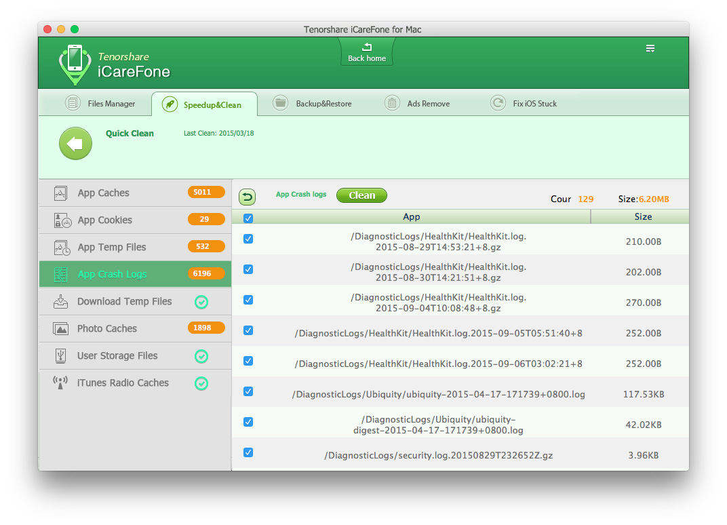The width and height of the screenshot is (727, 525).
Task: Switch to the Backup&Restore tab
Action: click(313, 103)
